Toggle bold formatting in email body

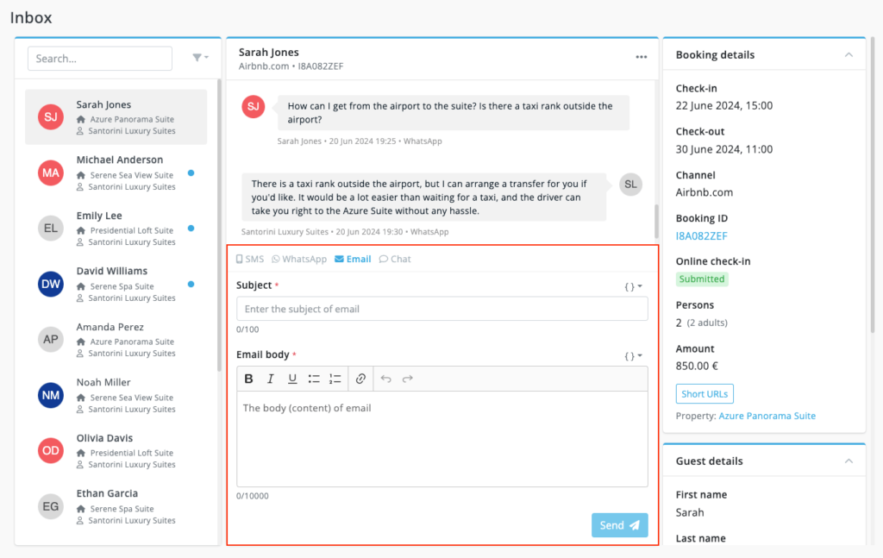[x=248, y=379]
